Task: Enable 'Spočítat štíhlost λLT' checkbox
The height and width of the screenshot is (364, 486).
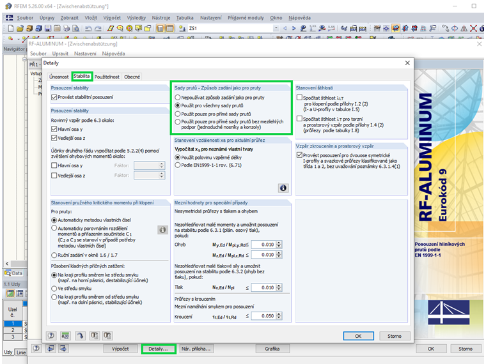Action: click(x=299, y=98)
